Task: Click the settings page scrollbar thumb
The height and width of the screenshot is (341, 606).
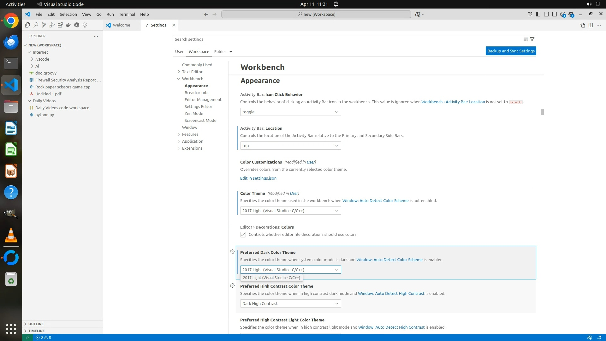Action: [x=542, y=112]
